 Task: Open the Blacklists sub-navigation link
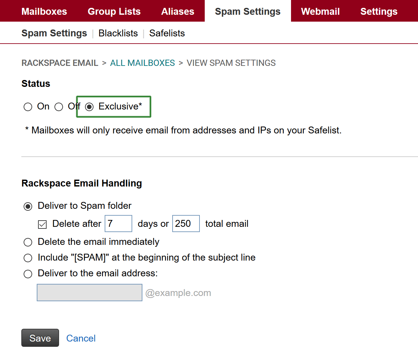click(x=118, y=33)
